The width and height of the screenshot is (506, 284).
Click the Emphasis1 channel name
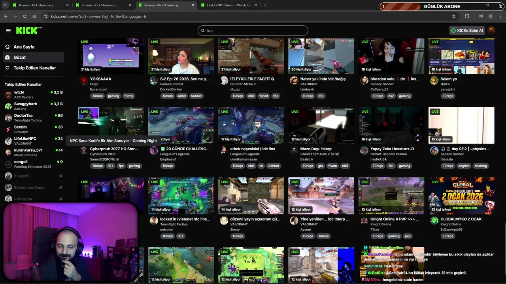pos(168,159)
